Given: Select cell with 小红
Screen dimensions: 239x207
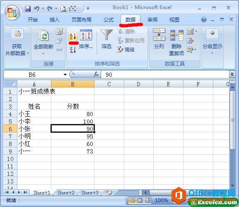Looking at the screenshot, I should tap(34, 144).
